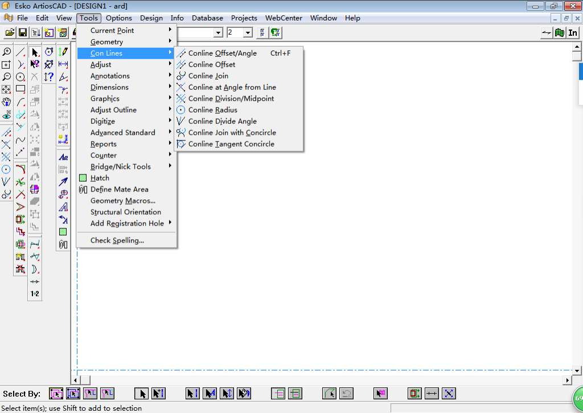Select the arrow Select tool
This screenshot has width=583, height=413.
pos(35,52)
